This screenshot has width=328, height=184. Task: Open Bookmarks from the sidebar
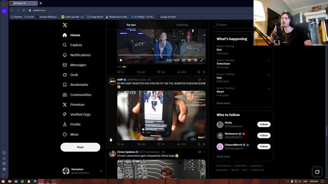pos(75,85)
